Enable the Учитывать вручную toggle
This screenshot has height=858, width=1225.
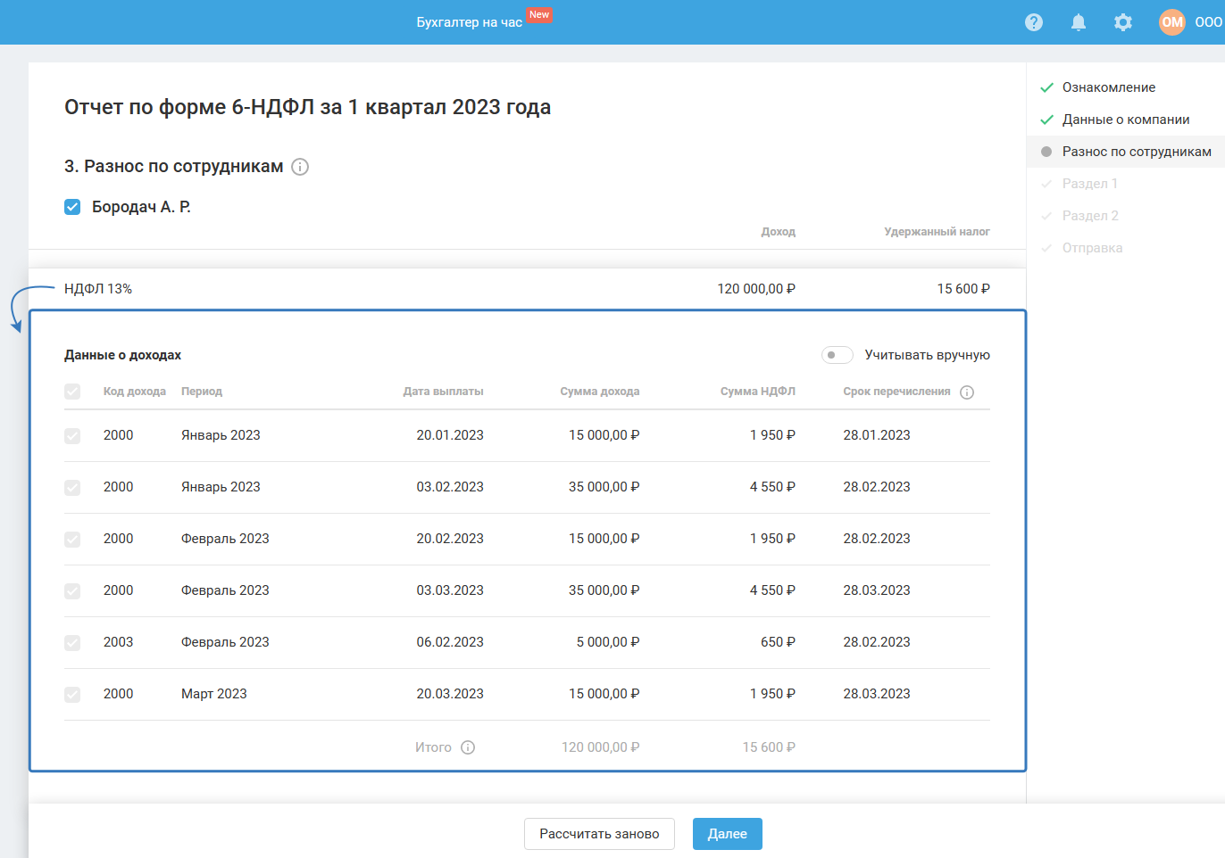click(837, 355)
